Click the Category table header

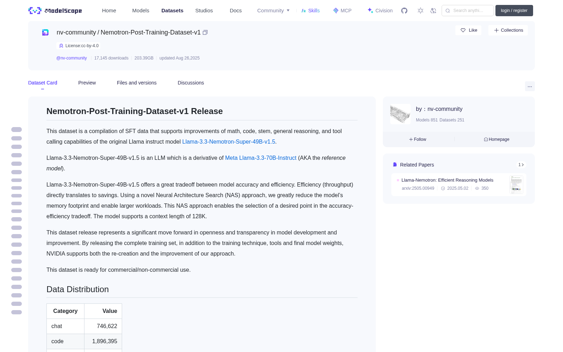tap(65, 311)
